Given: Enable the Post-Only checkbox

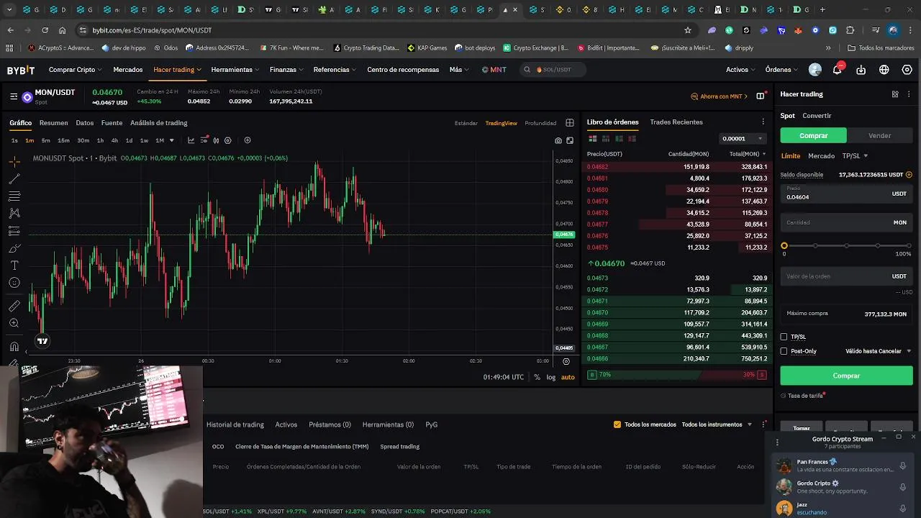Looking at the screenshot, I should coord(784,351).
